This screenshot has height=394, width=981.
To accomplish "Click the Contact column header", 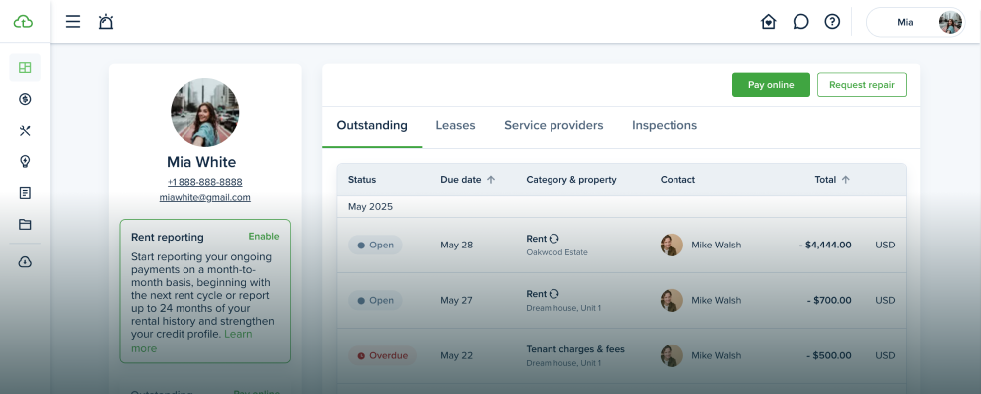I will pos(677,180).
